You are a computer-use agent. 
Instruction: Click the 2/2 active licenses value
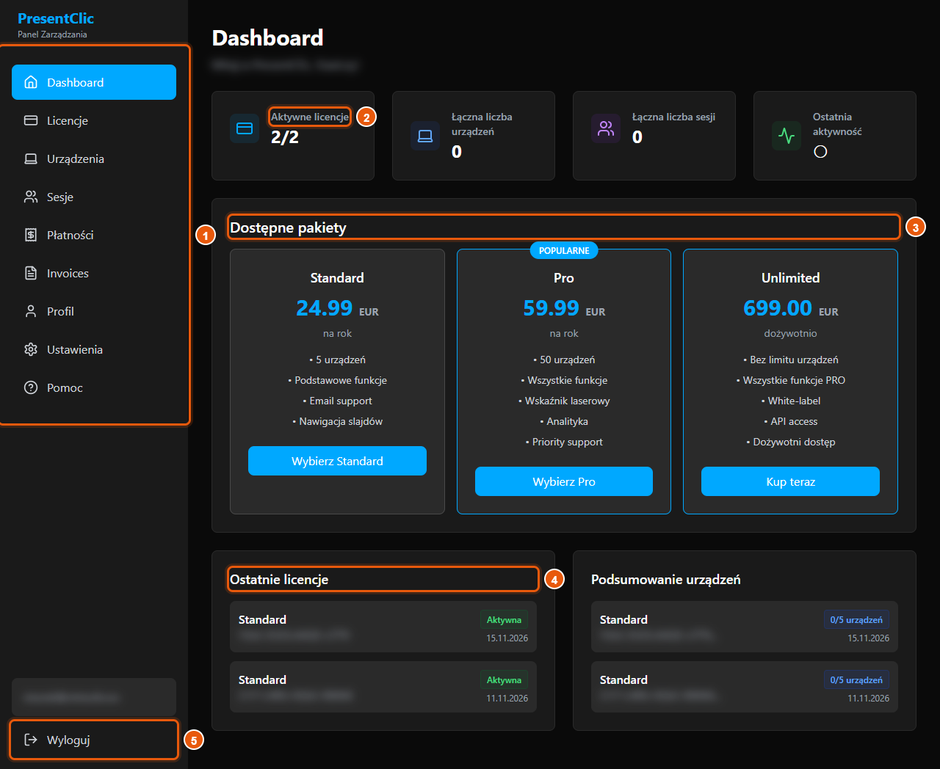pyautogui.click(x=285, y=137)
